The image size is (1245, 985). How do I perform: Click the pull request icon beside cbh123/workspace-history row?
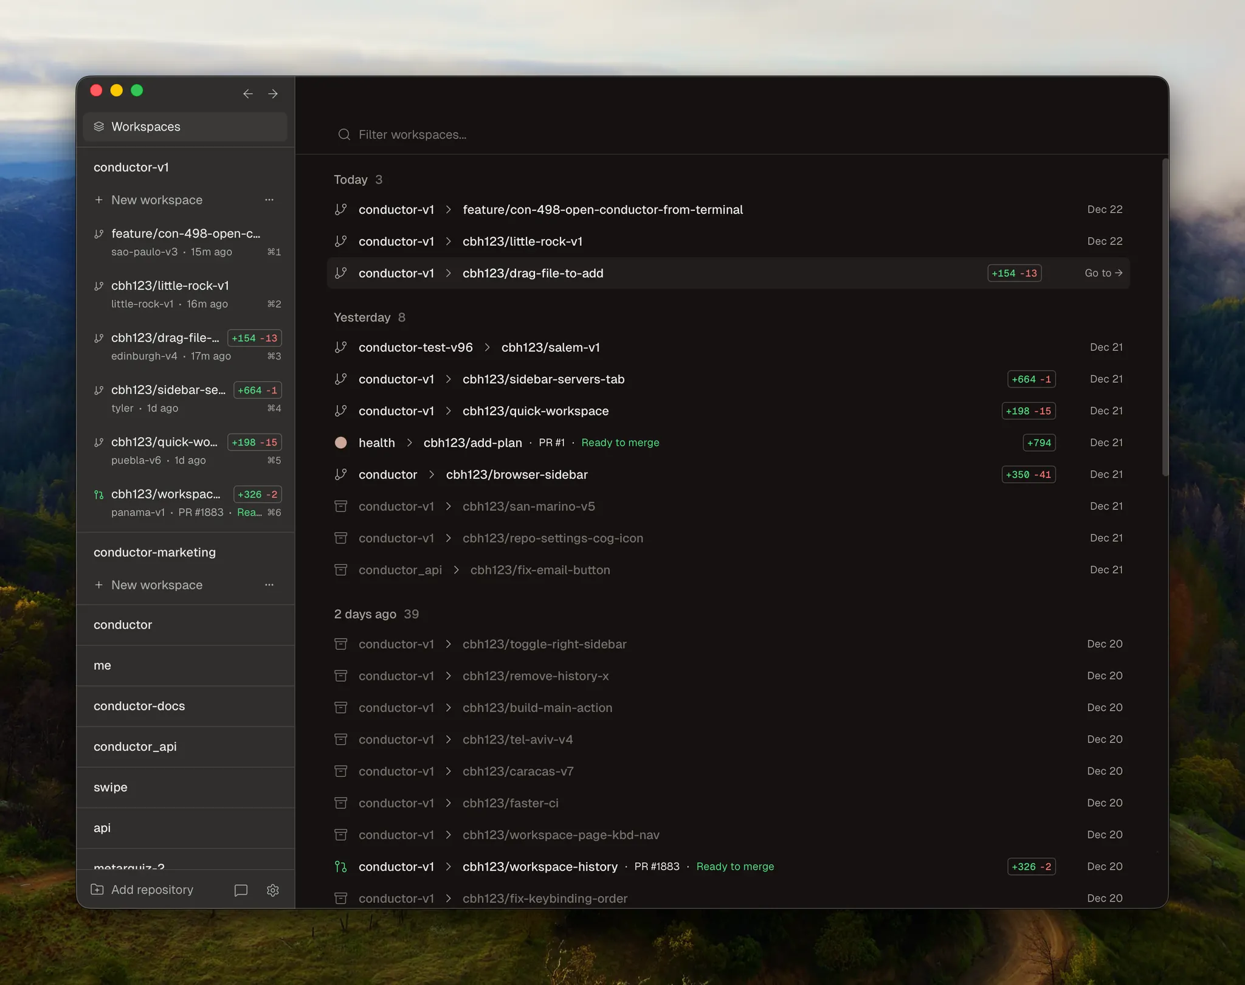(x=341, y=866)
